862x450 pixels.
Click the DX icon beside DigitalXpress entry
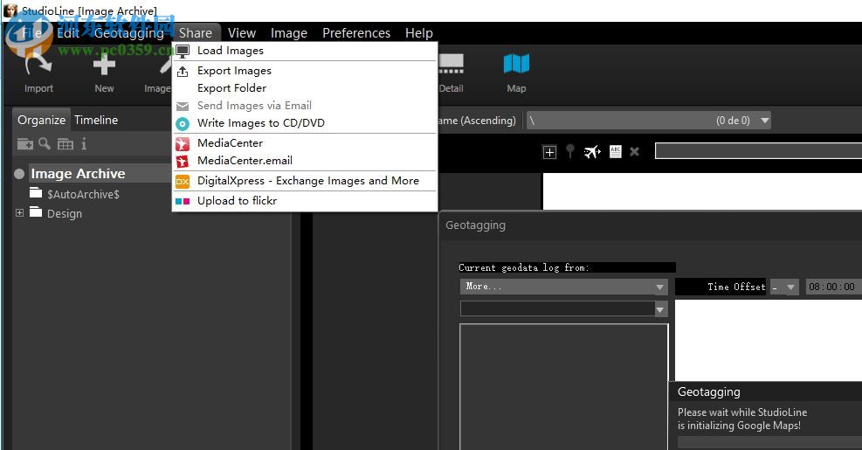coord(182,181)
